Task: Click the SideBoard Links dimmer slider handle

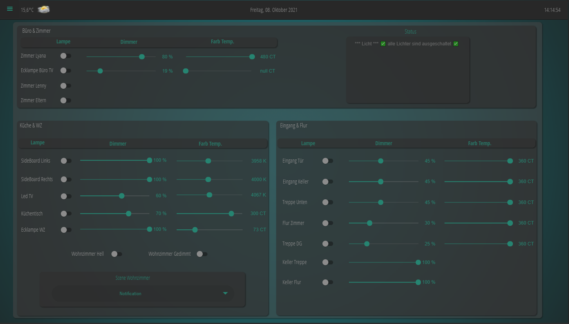Action: [x=149, y=160]
